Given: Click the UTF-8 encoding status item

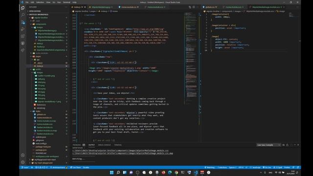Looking at the screenshot, I should 241,167.
